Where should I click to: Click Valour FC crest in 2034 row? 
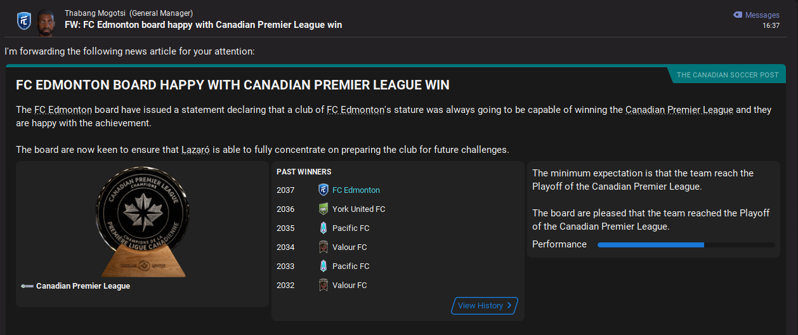(323, 247)
